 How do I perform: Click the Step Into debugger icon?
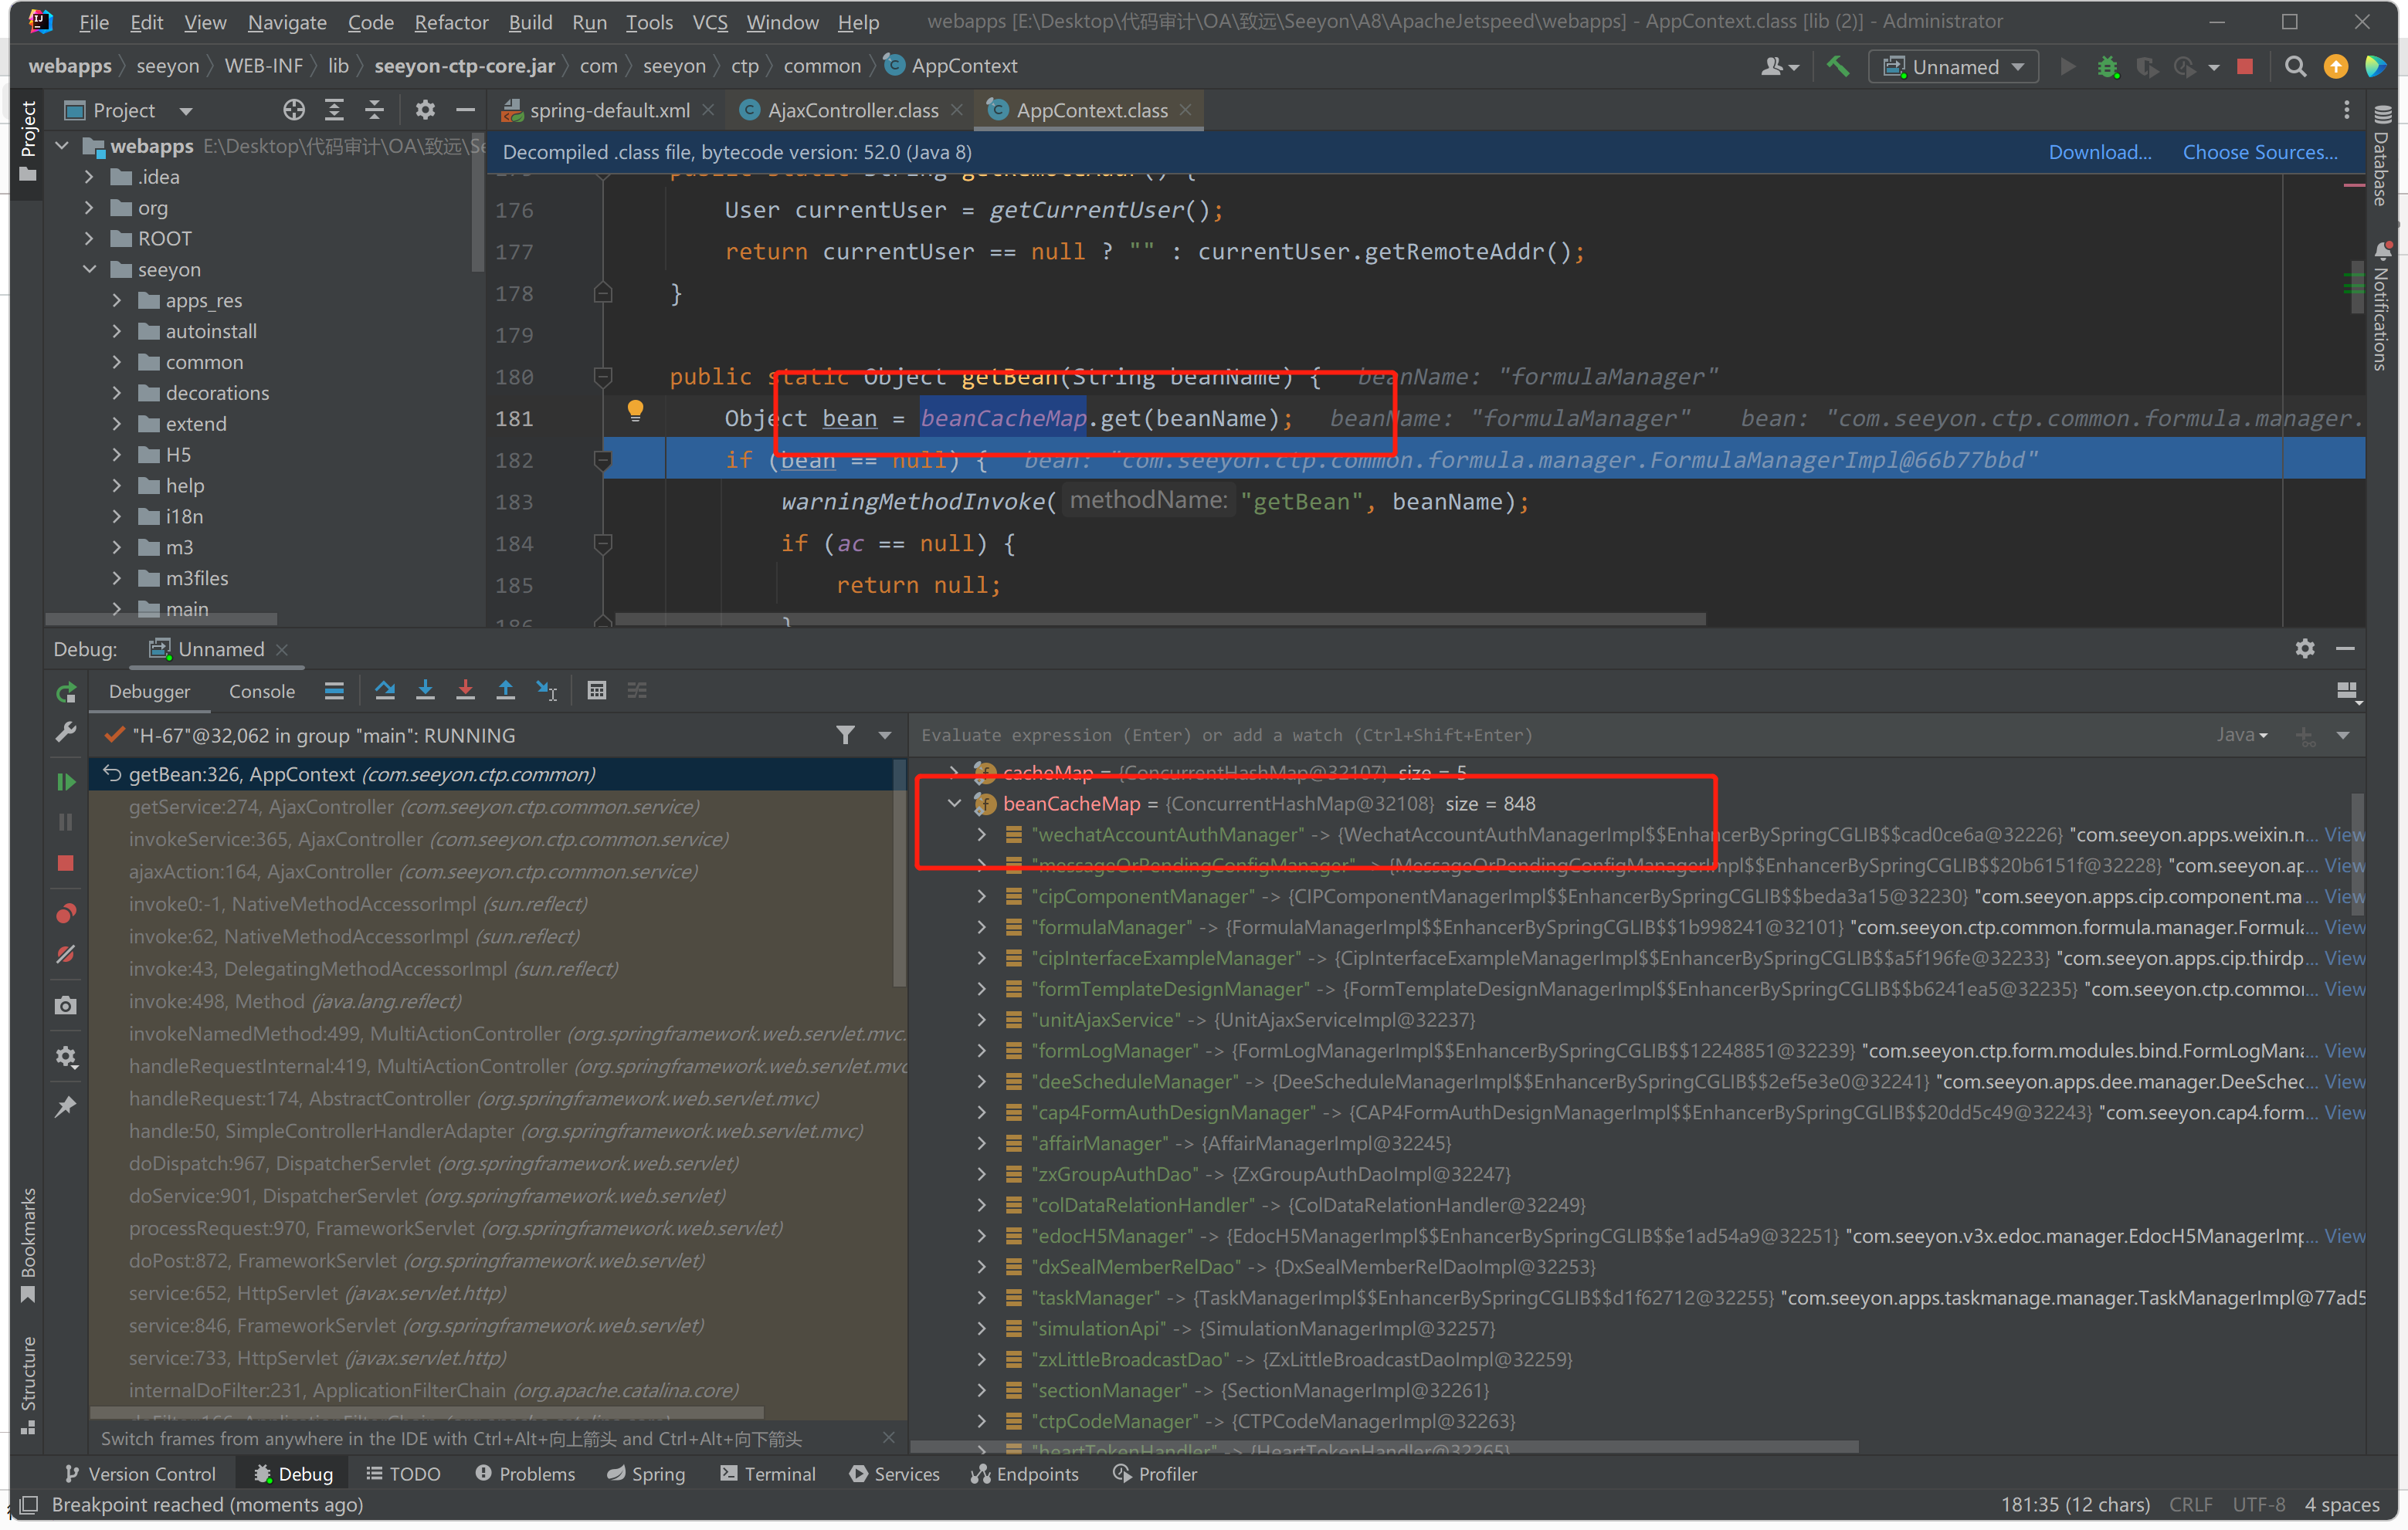(425, 691)
